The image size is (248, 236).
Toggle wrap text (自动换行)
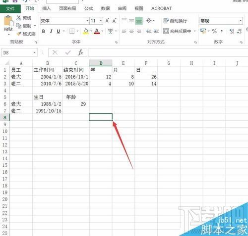pos(175,21)
